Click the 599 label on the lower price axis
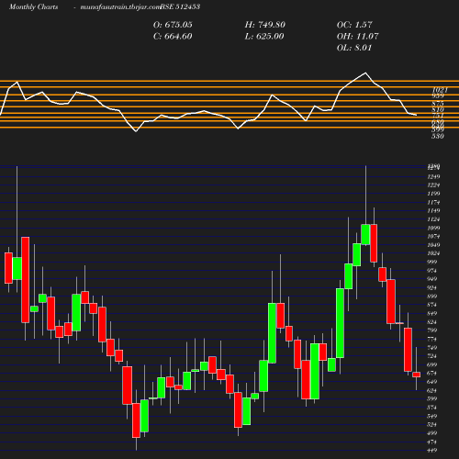The height and width of the screenshot is (459, 459). (x=433, y=399)
